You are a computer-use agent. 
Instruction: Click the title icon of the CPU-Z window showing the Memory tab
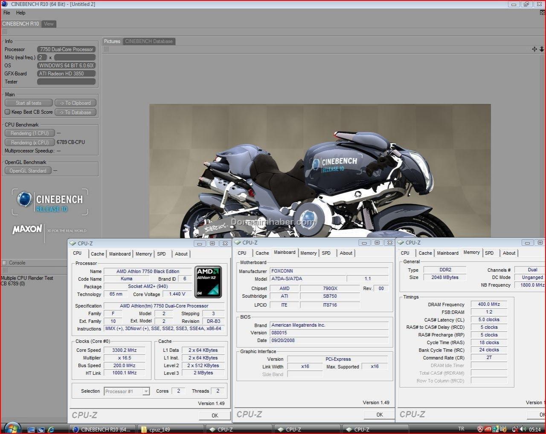(x=401, y=242)
